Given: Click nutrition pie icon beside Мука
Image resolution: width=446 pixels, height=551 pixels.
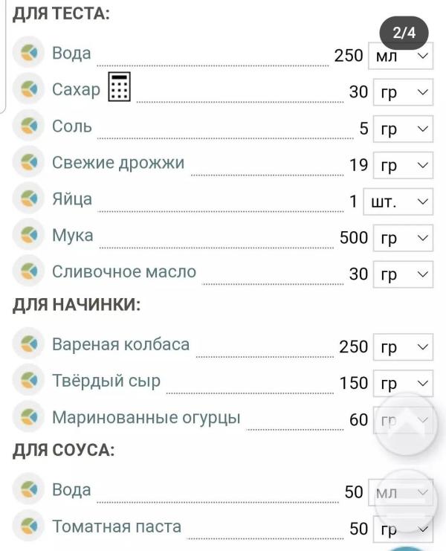Looking at the screenshot, I should coord(28,234).
